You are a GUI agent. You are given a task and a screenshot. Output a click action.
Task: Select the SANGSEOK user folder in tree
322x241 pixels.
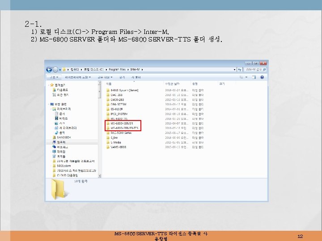coord(64,137)
